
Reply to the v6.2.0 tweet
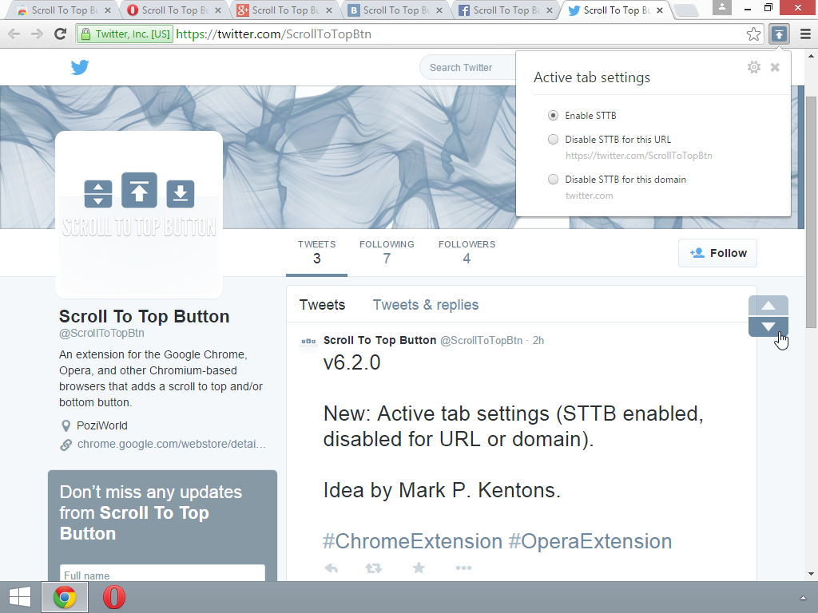(x=332, y=568)
